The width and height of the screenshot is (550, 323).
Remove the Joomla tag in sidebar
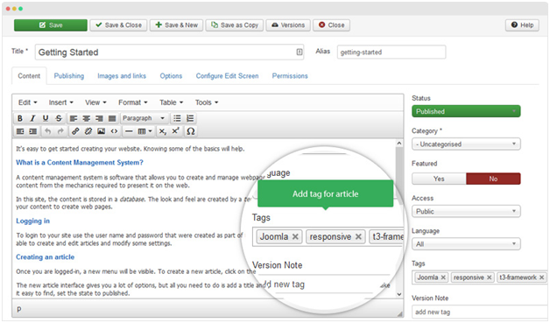tap(443, 277)
